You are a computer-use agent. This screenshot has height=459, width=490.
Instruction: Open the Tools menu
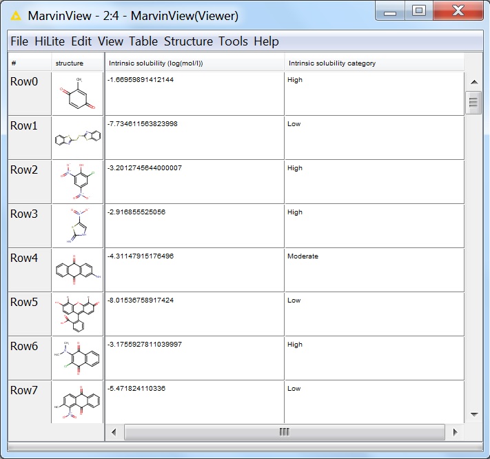point(233,41)
